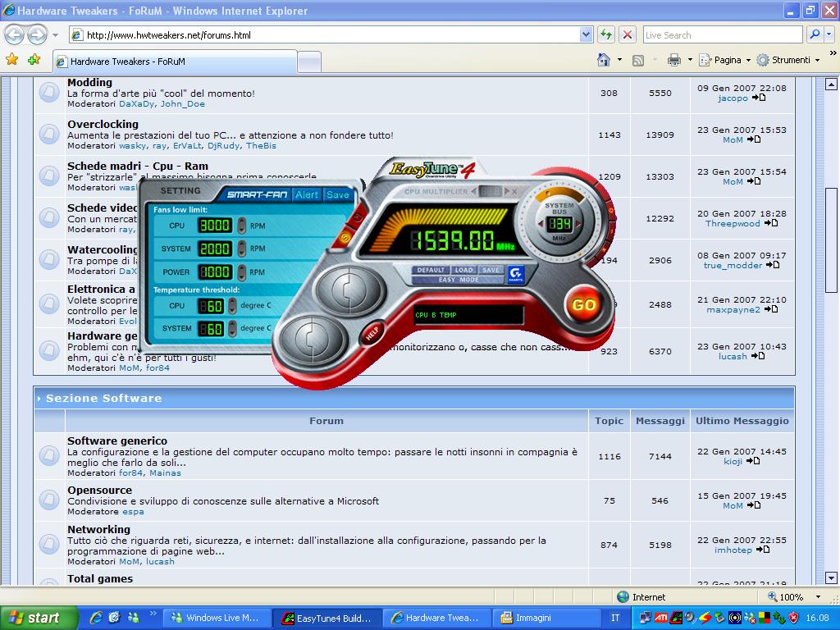Click the EASY MODE button
The image size is (840, 630).
click(458, 280)
